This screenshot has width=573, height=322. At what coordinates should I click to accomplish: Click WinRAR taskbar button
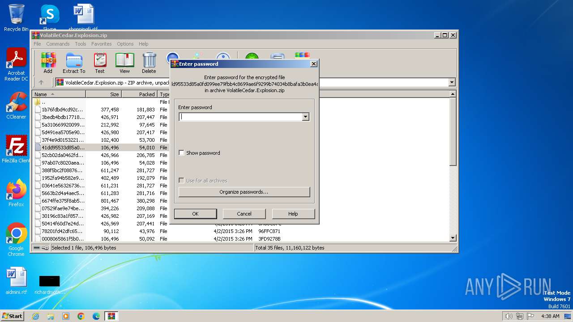coord(111,316)
